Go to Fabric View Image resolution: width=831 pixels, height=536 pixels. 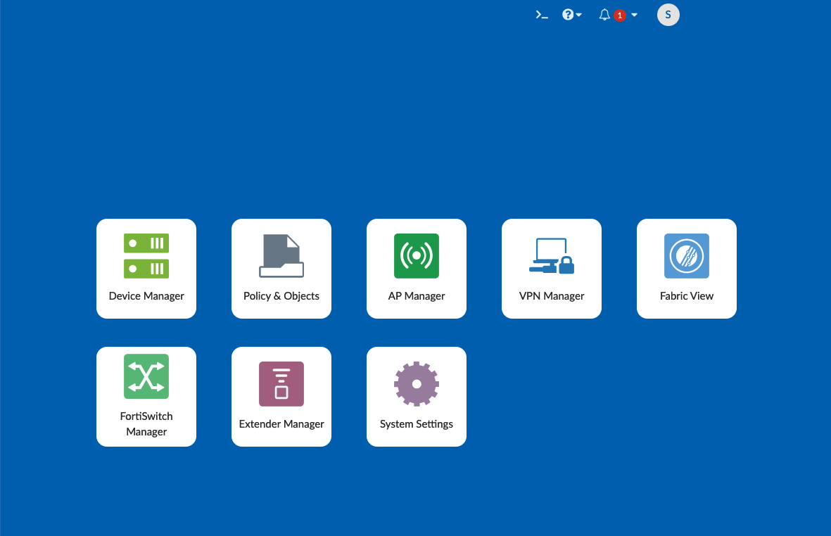pos(687,269)
